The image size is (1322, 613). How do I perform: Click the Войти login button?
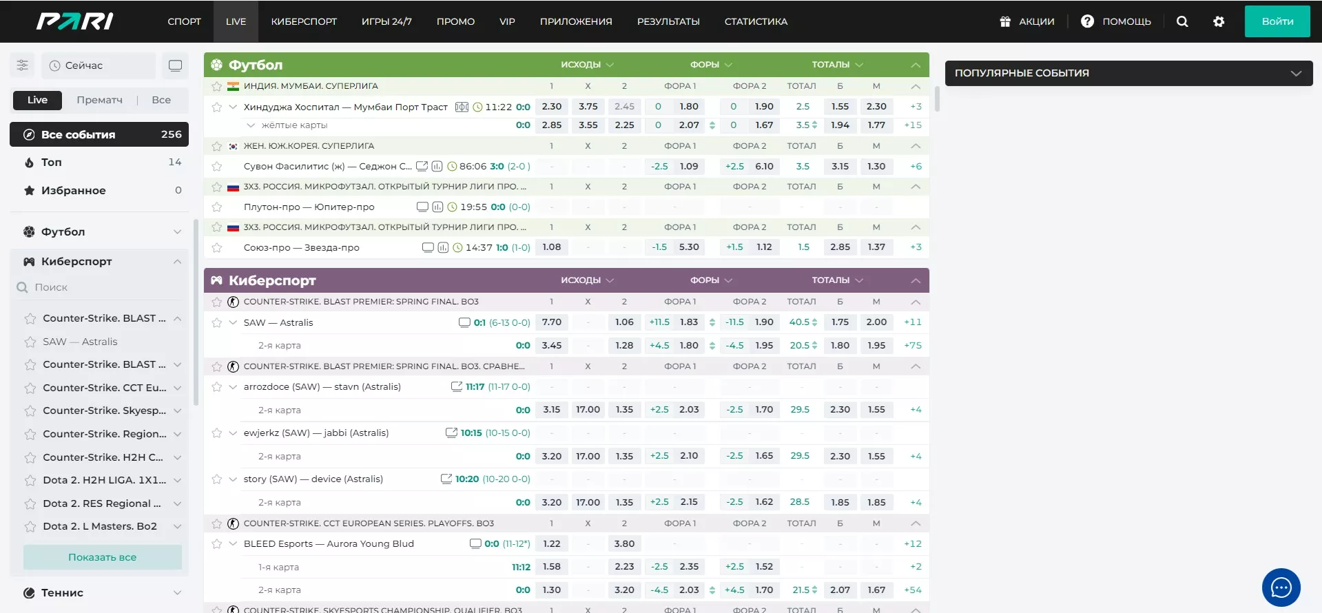[1277, 21]
